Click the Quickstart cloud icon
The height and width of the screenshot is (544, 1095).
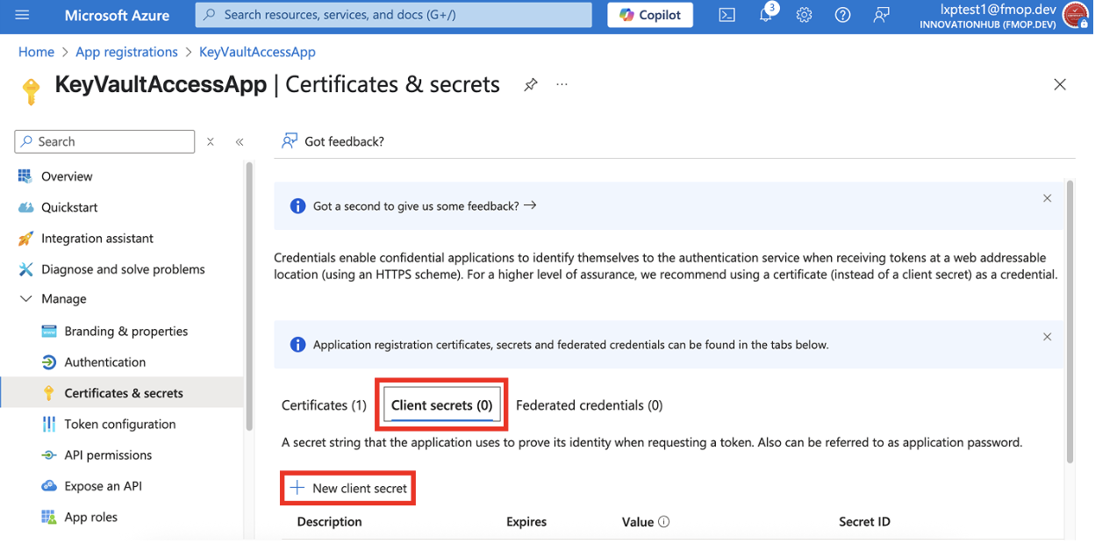coord(25,207)
